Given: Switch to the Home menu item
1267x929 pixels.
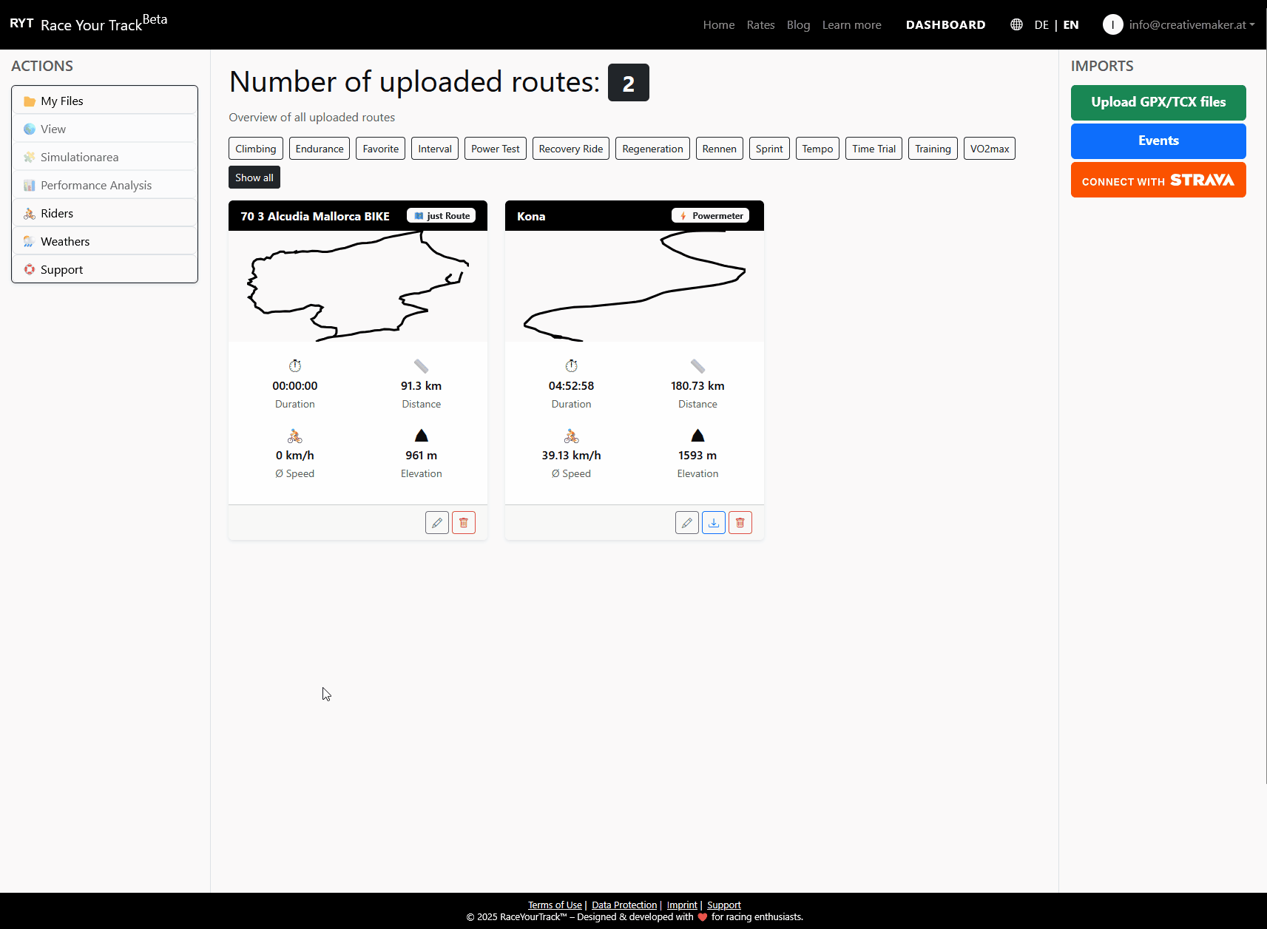Looking at the screenshot, I should [718, 24].
